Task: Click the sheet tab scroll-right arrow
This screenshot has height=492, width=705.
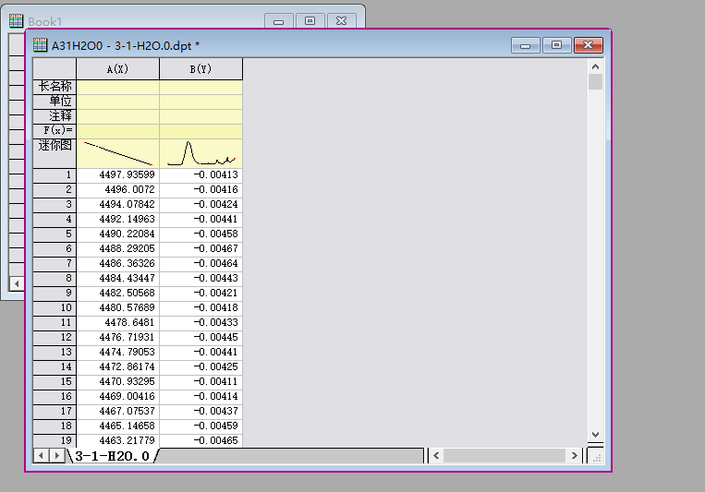Action: 57,456
